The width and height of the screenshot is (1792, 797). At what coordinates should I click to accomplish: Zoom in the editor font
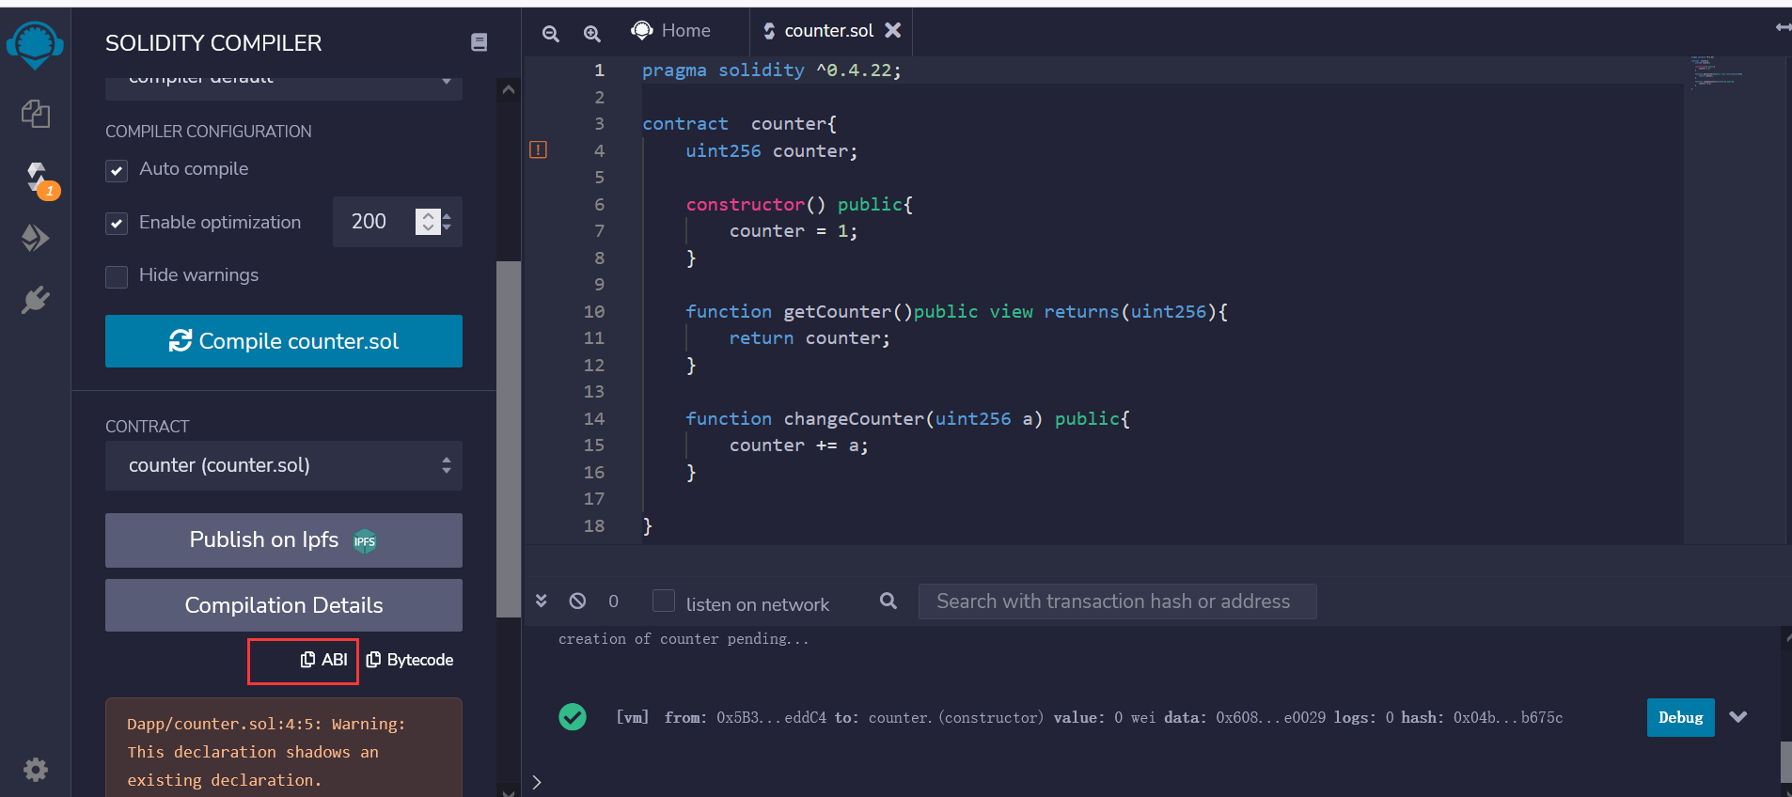coord(592,34)
